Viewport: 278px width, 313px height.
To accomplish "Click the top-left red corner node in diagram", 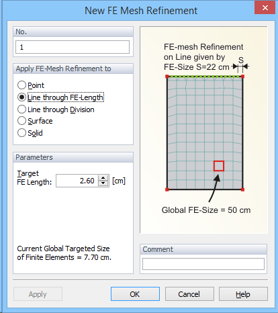I will pos(167,77).
